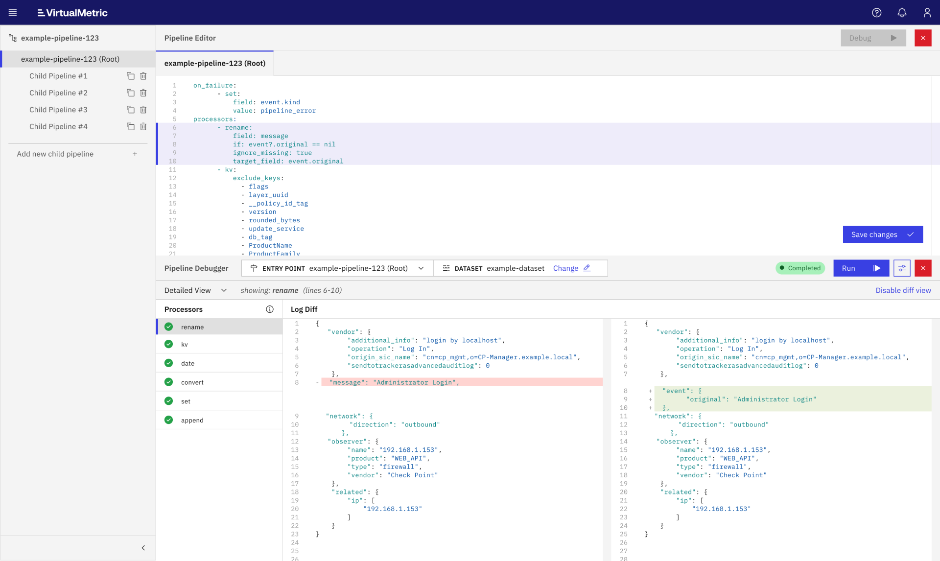Open the notifications bell
940x561 pixels.
point(902,13)
